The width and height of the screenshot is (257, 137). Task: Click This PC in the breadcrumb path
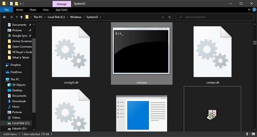38,17
